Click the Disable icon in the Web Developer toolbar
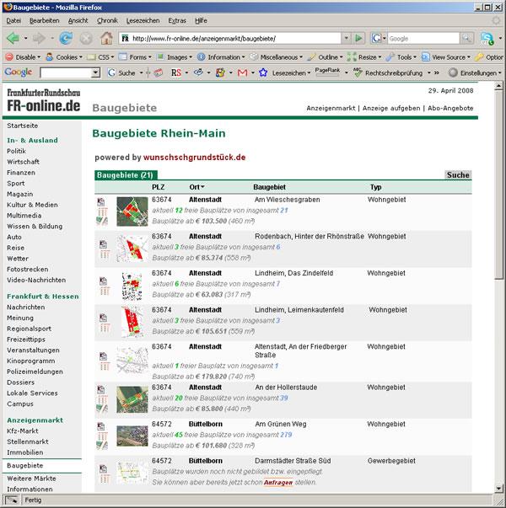The image size is (506, 508). pyautogui.click(x=9, y=57)
